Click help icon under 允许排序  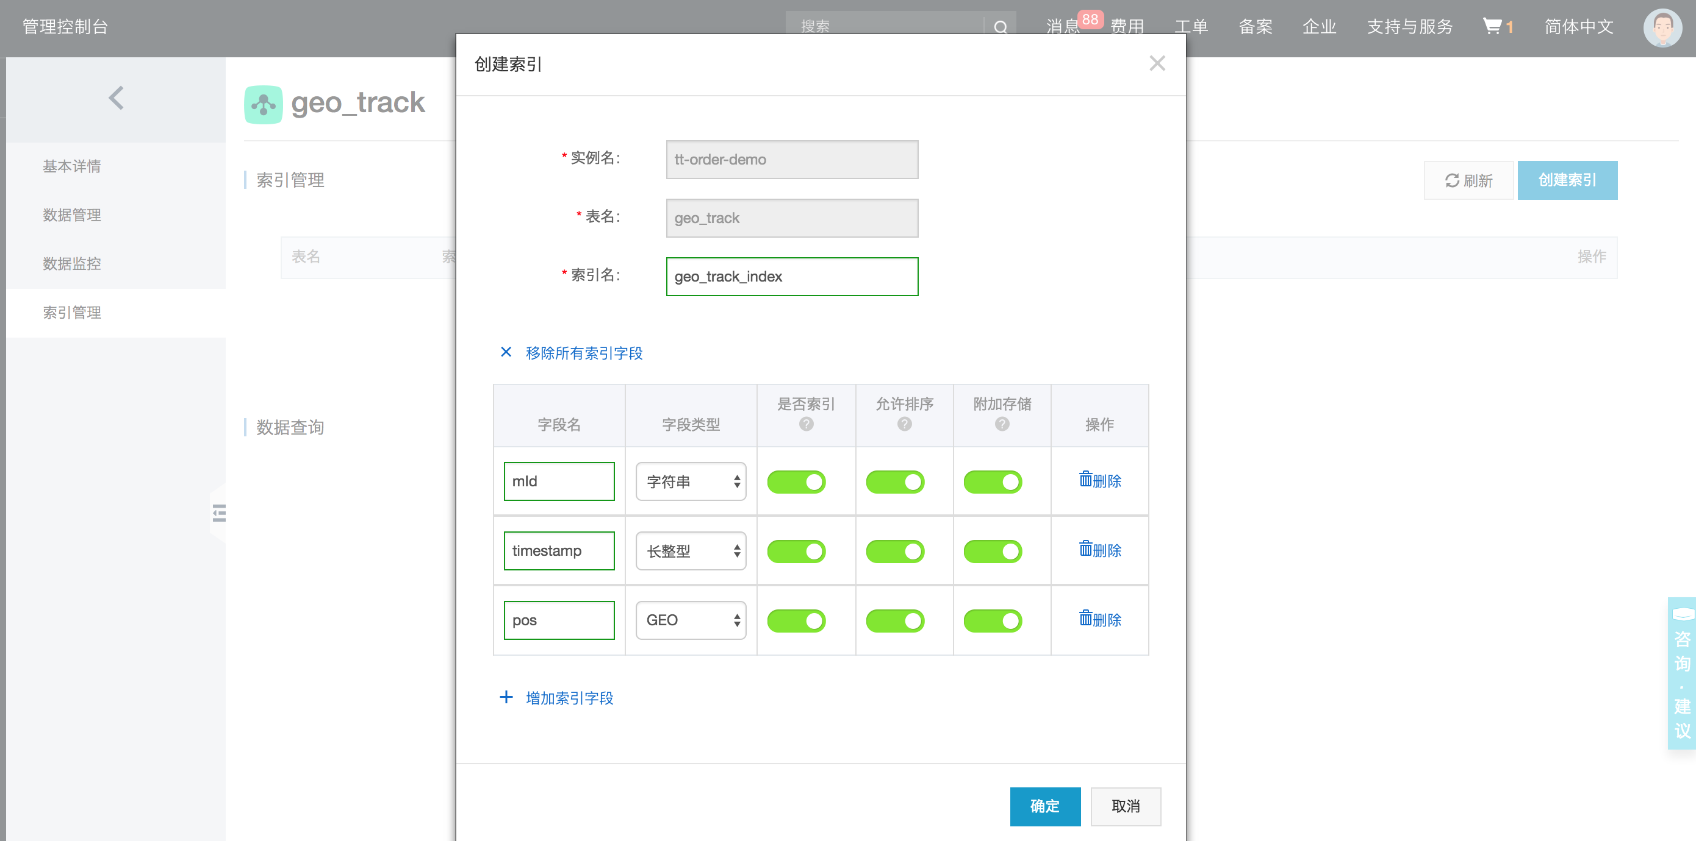904,424
